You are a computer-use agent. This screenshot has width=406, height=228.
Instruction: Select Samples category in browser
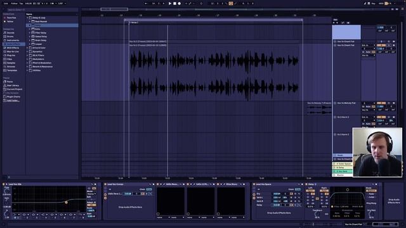[x=11, y=63]
